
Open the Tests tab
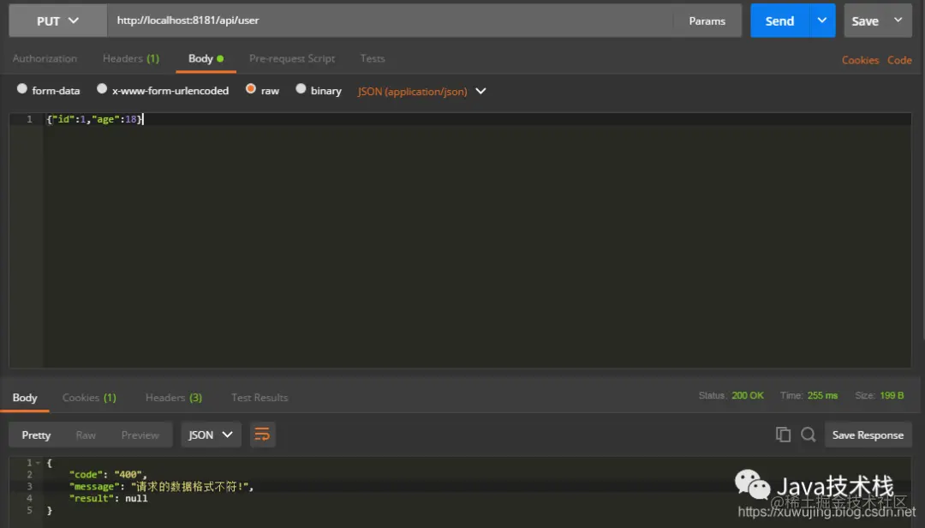tap(373, 58)
